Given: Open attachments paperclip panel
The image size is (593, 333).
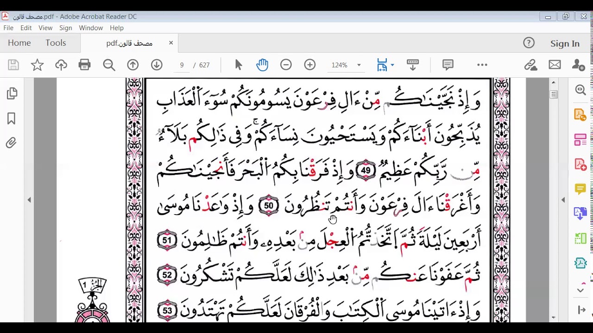Looking at the screenshot, I should (11, 143).
